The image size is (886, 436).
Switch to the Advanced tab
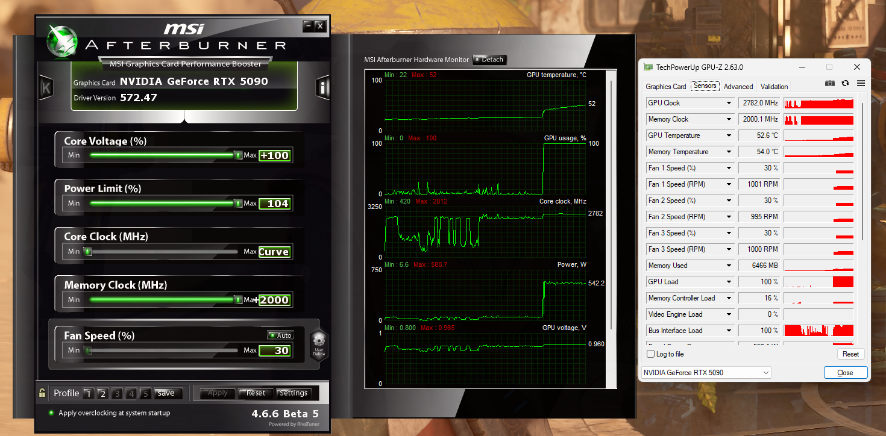[738, 87]
